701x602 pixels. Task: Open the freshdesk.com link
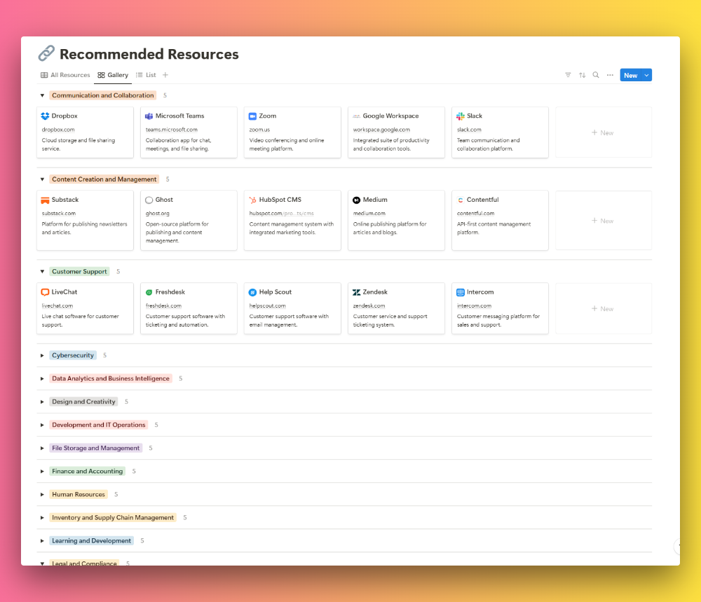163,306
